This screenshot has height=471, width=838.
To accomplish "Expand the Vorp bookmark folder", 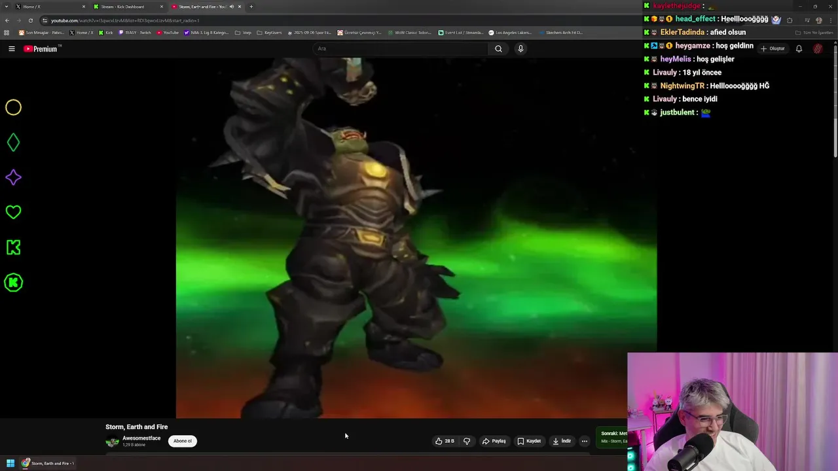I will (x=243, y=32).
